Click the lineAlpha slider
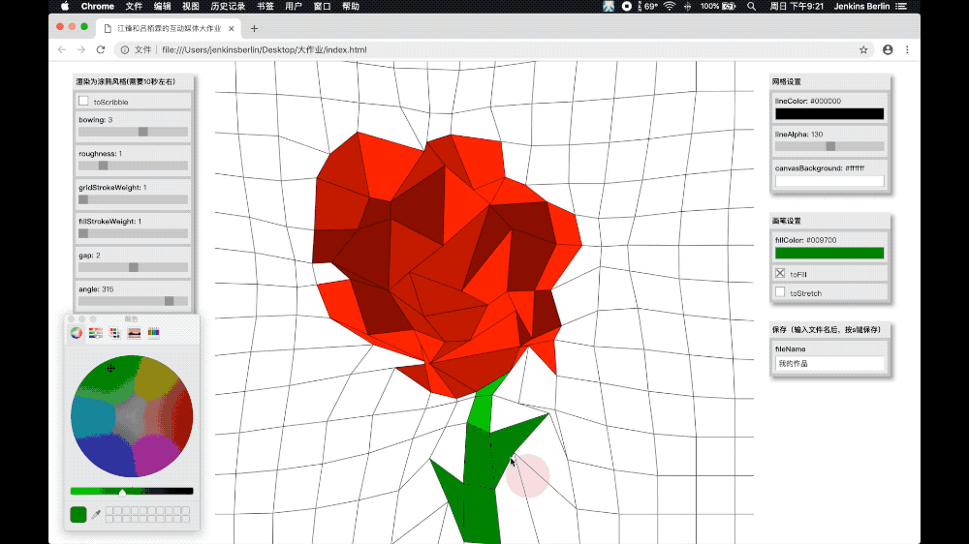969x544 pixels. [x=829, y=146]
